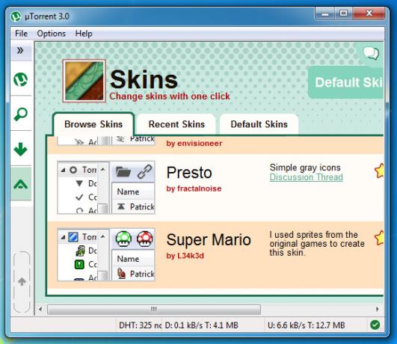The height and width of the screenshot is (344, 397).
Task: Click the gray up arrow in the sidebar
Action: coord(22,281)
